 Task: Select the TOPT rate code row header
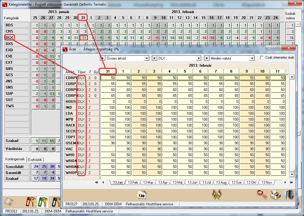tap(71, 137)
